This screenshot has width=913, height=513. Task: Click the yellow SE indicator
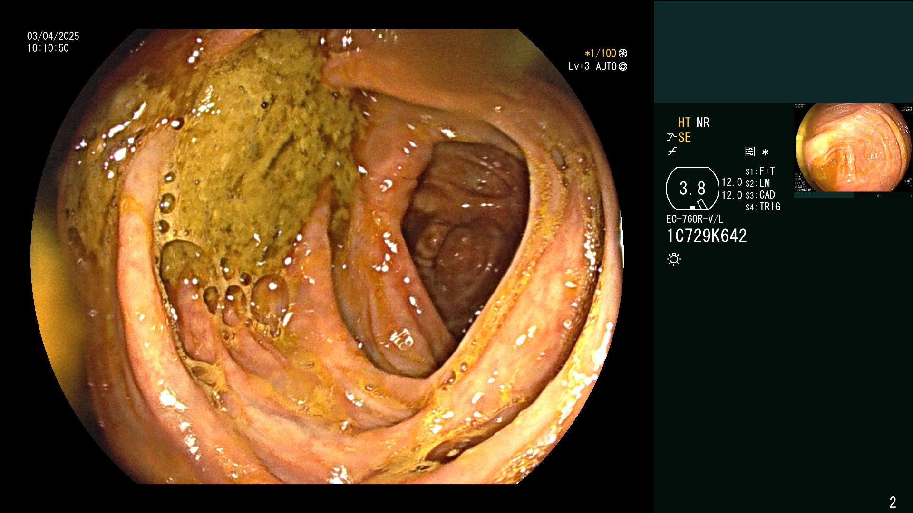click(x=684, y=138)
